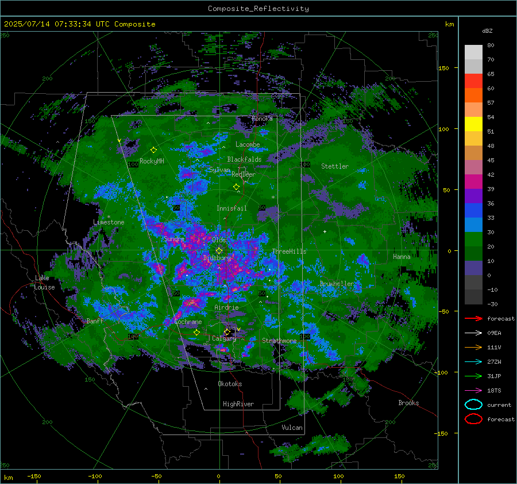This screenshot has width=517, height=484.
Task: Click the Stettler label
Action: point(335,166)
